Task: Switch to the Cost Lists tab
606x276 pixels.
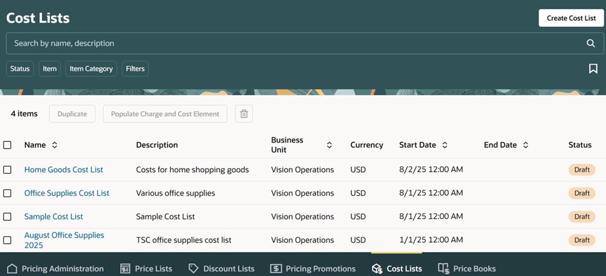Action: click(397, 268)
